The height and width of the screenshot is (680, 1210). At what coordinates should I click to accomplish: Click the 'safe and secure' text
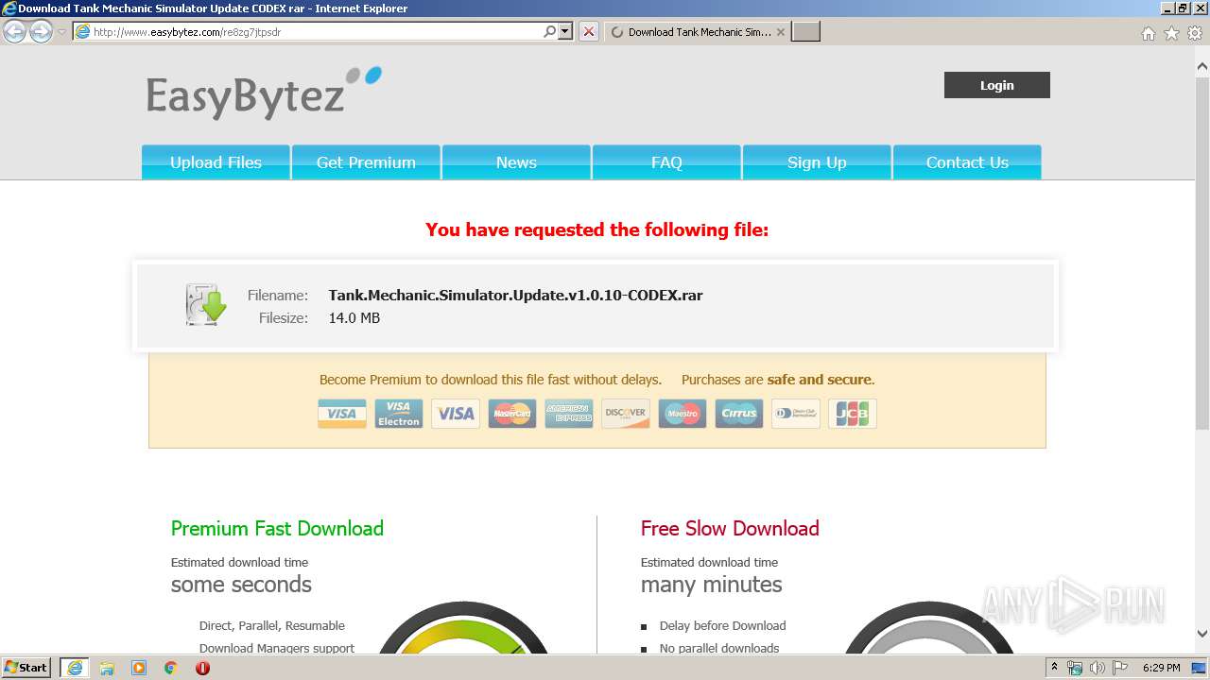click(820, 380)
